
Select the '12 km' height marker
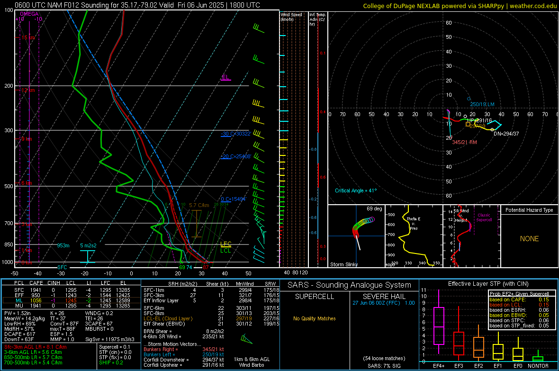pyautogui.click(x=28, y=90)
